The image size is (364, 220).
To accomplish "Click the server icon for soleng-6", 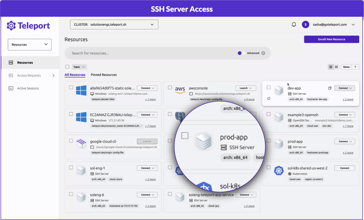I will (81, 197).
